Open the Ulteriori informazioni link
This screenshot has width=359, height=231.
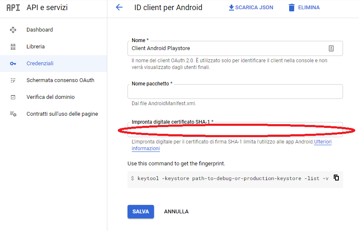(x=323, y=142)
